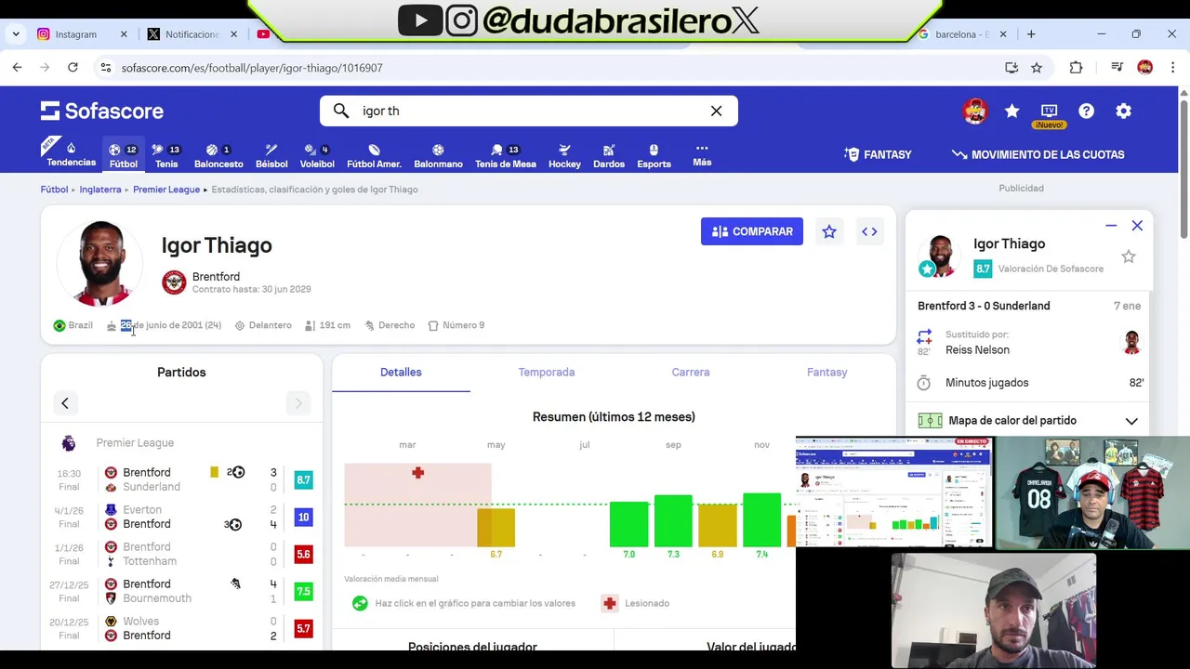Go to Fútbol breadcrumb link
The height and width of the screenshot is (669, 1190).
[x=54, y=190]
